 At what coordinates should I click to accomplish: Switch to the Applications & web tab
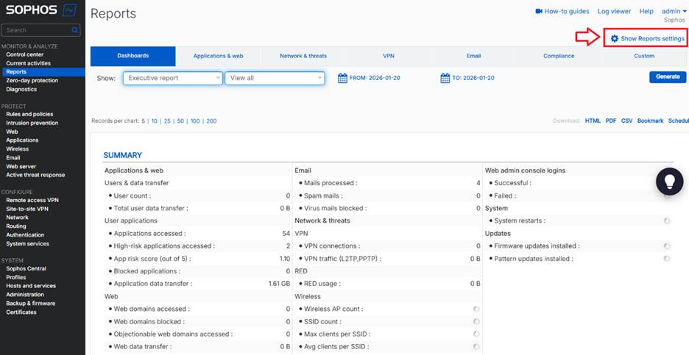[218, 56]
